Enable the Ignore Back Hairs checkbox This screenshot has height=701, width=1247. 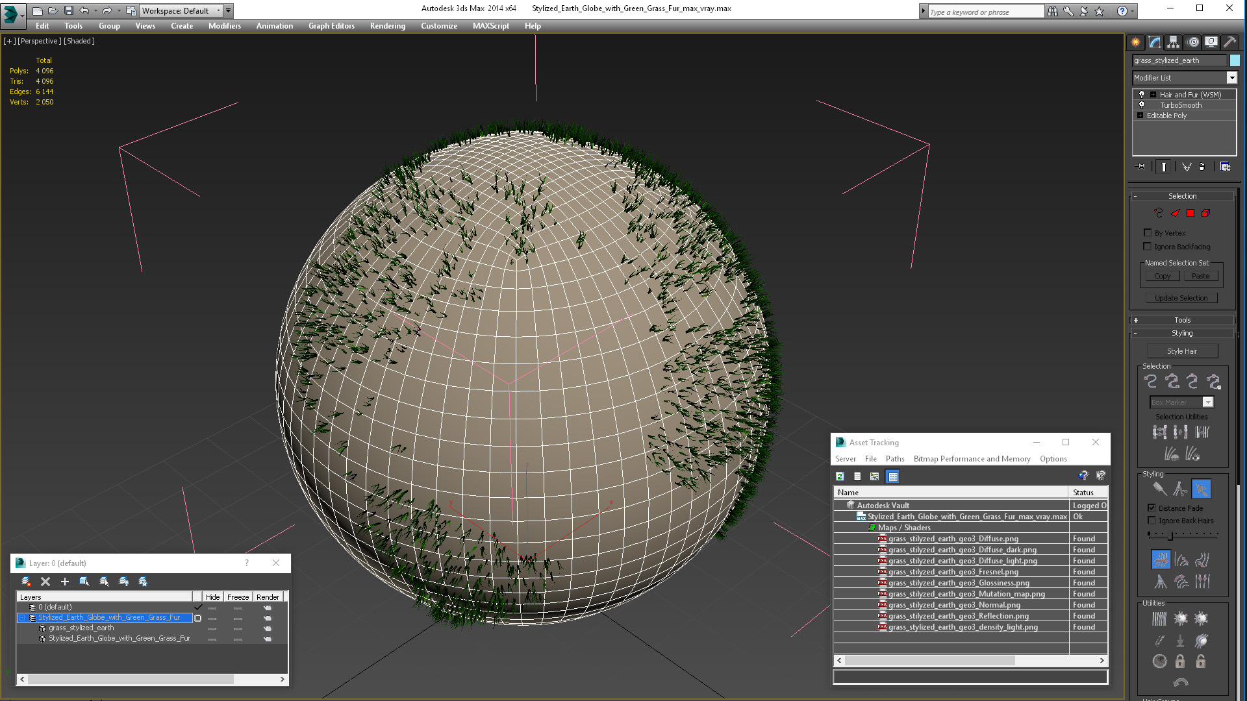1152,520
